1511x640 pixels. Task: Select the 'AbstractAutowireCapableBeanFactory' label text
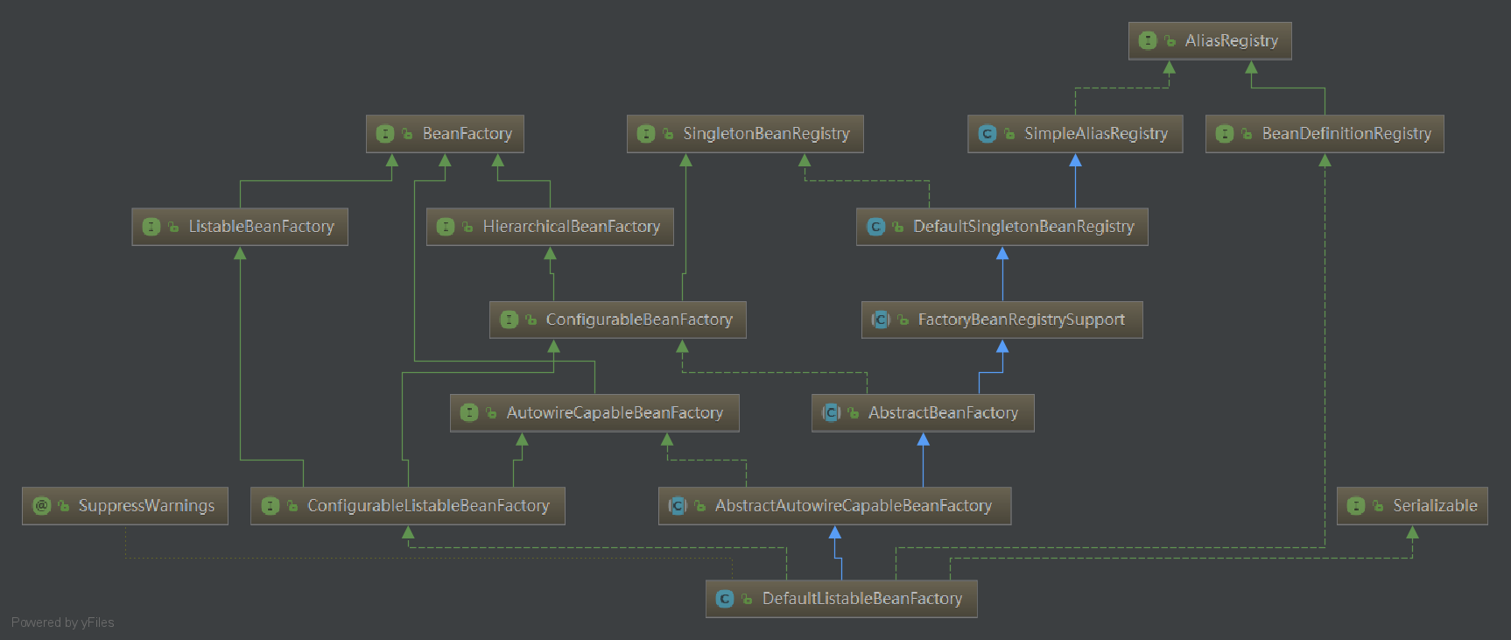[854, 505]
